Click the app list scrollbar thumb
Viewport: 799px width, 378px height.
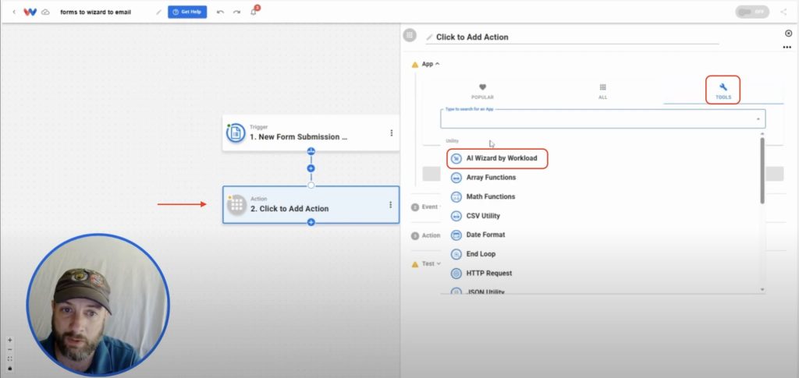tap(762, 171)
